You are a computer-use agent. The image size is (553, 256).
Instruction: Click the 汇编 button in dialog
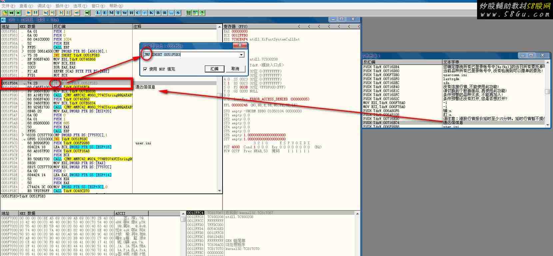click(x=214, y=68)
